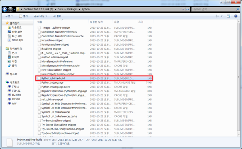Open the recent locations dropdown beside Forward

15,9
